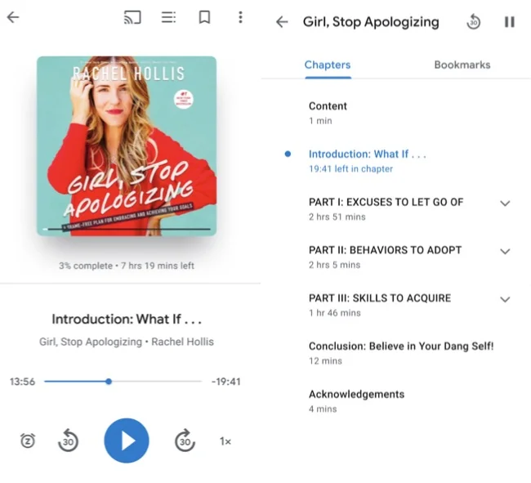Select the Acknowledgements chapter
This screenshot has width=531, height=483.
[x=395, y=401]
